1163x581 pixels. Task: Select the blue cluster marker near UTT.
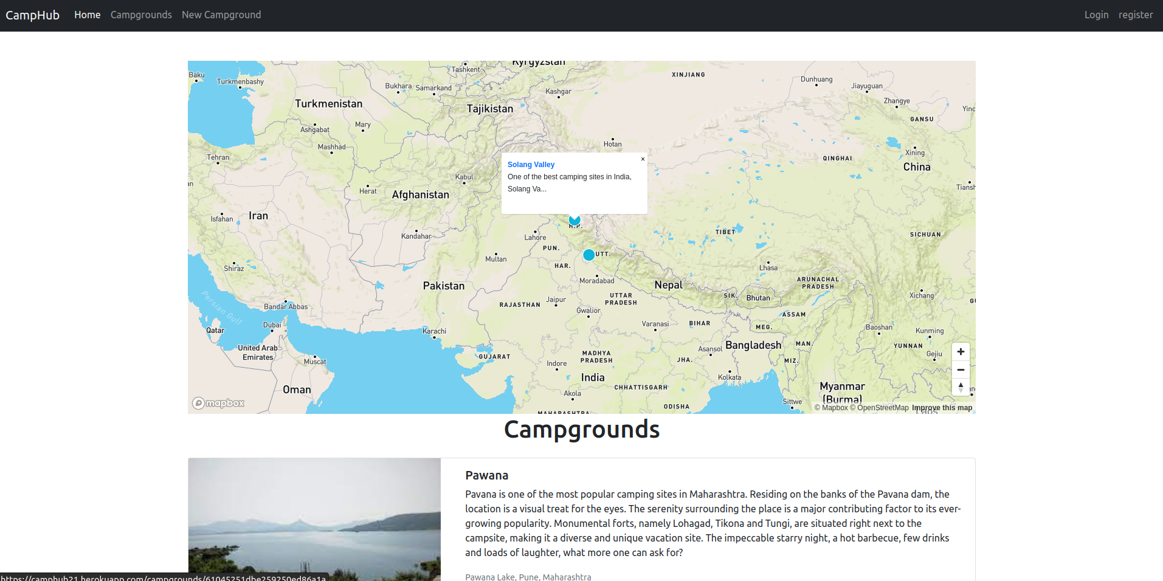point(588,255)
